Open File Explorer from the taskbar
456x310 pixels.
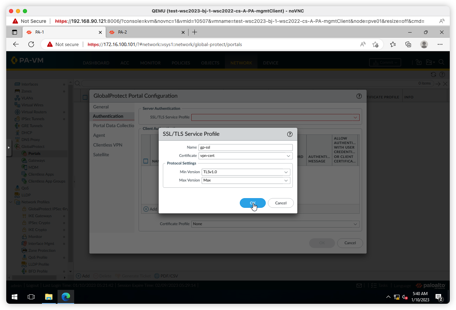coord(49,297)
